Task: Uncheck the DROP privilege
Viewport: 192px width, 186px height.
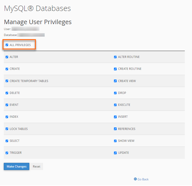Action: pos(115,93)
